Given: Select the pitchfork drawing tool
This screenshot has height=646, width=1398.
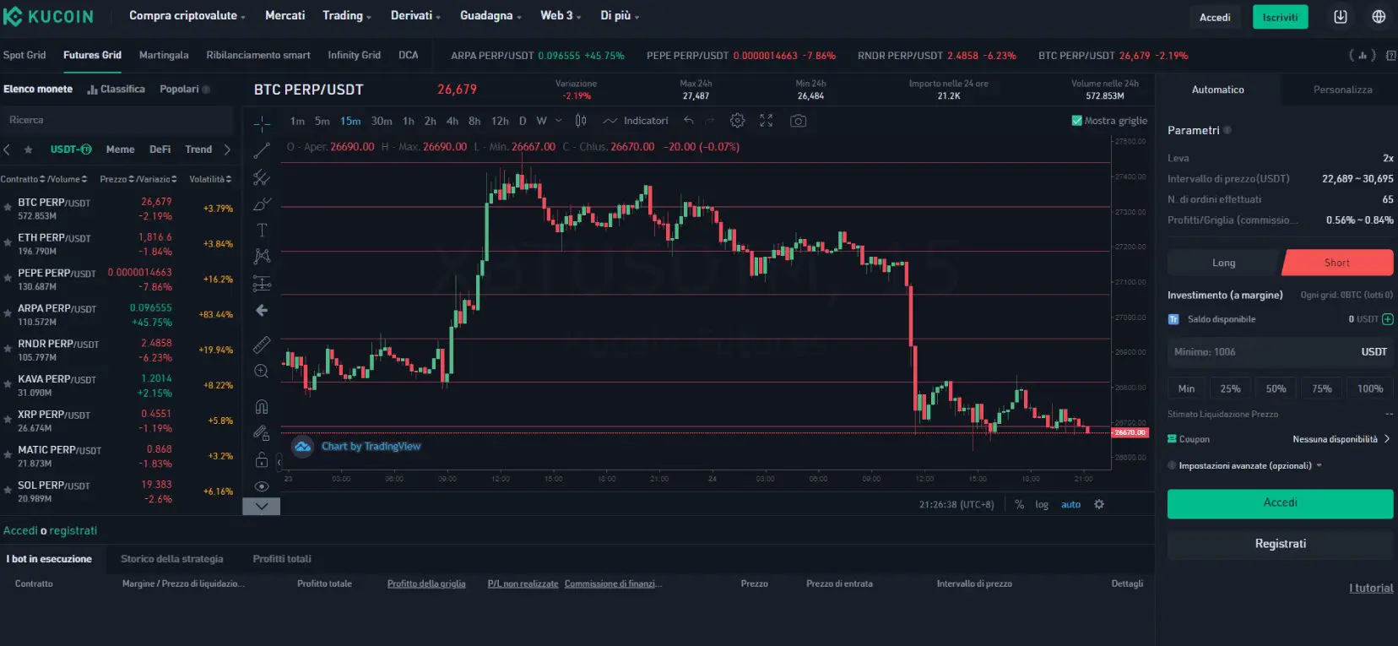Looking at the screenshot, I should pyautogui.click(x=262, y=177).
